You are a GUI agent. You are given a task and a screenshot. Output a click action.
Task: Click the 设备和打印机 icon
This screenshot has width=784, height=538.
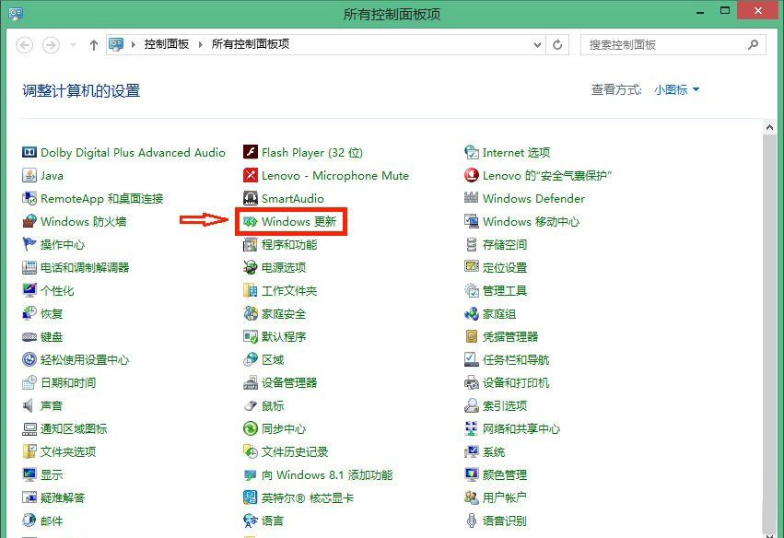(472, 382)
